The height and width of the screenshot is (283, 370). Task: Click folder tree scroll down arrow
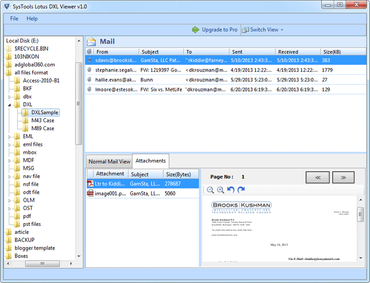tap(79, 256)
